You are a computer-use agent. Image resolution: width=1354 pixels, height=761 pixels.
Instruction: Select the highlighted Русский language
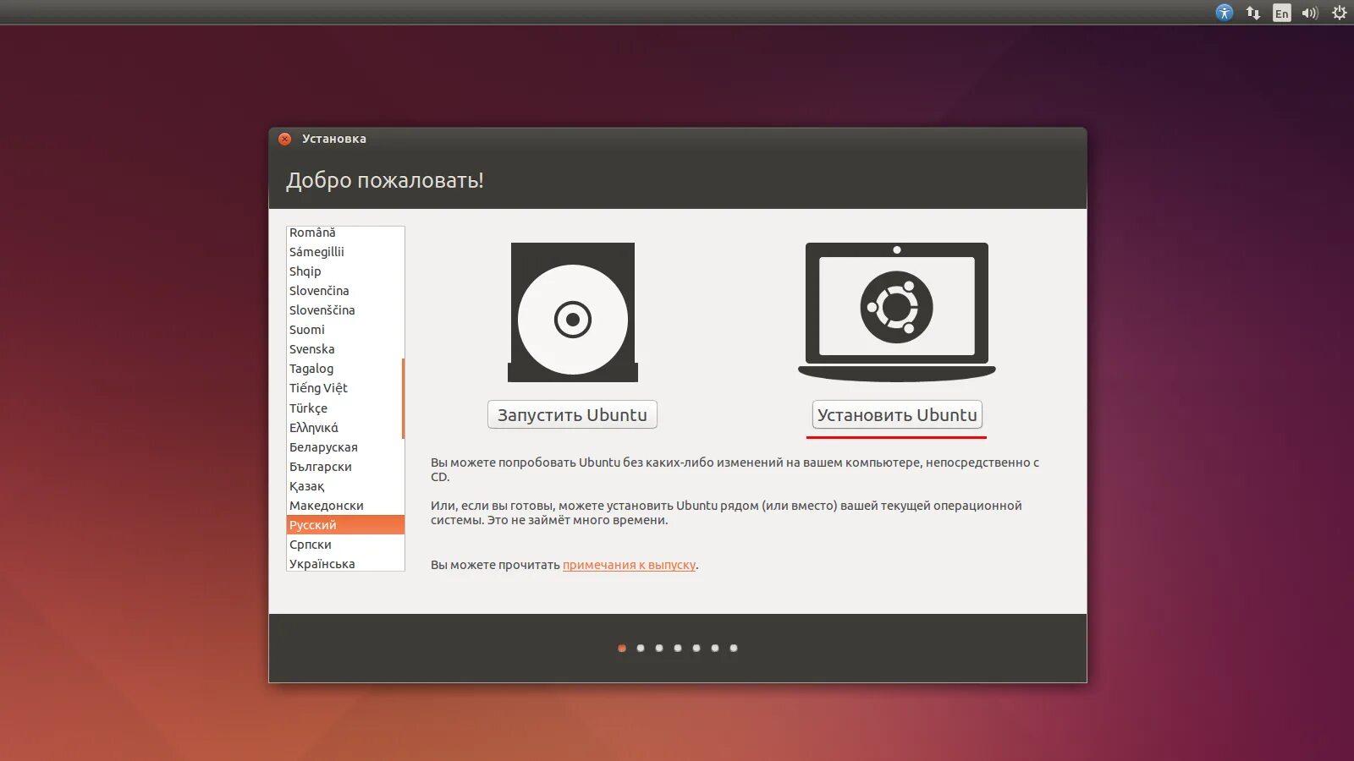345,525
